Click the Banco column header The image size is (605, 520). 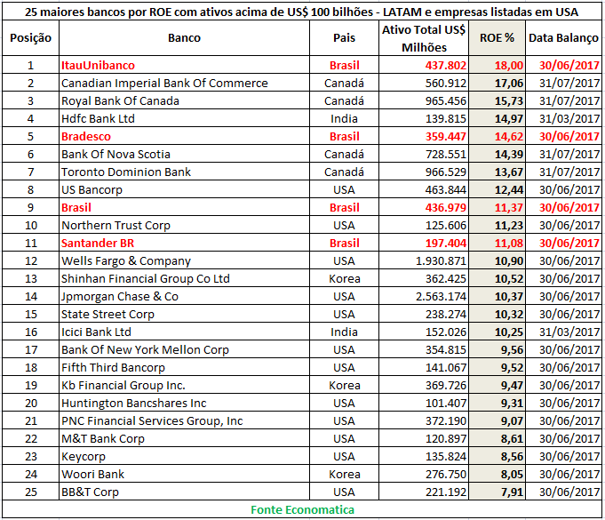pyautogui.click(x=184, y=38)
